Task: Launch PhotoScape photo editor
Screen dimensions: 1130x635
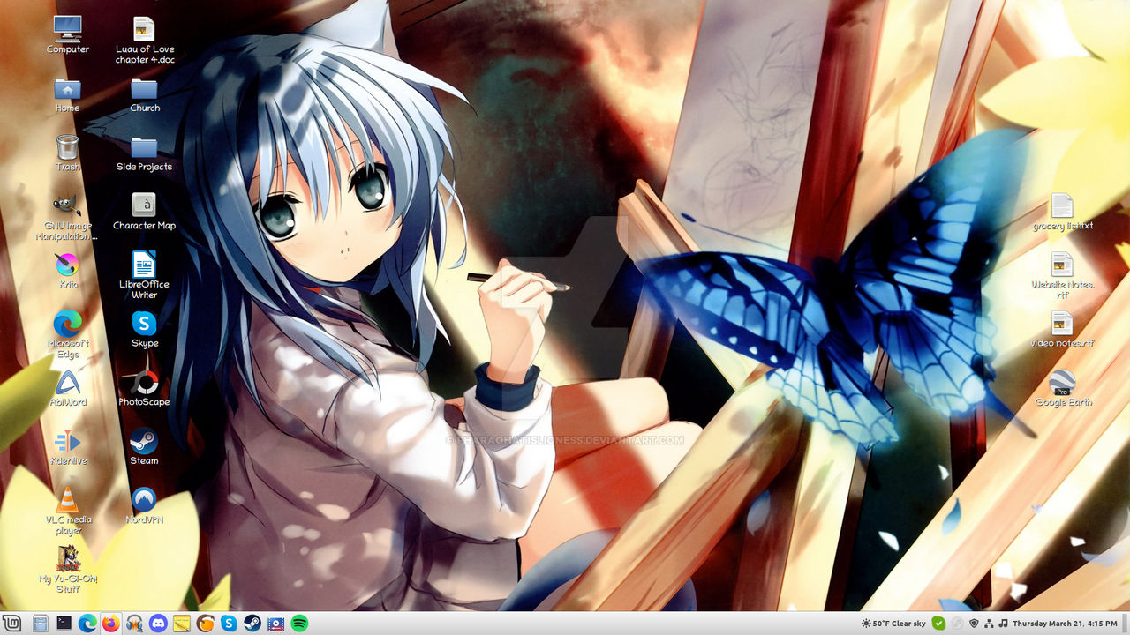Action: pyautogui.click(x=144, y=382)
